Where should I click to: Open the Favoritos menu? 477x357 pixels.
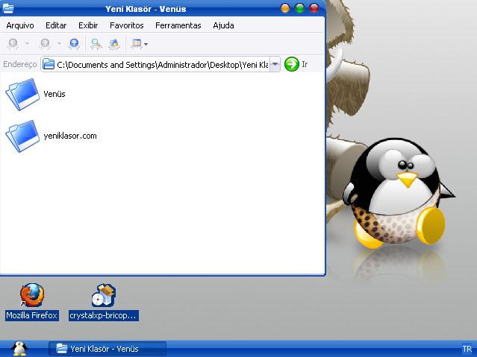click(x=126, y=25)
